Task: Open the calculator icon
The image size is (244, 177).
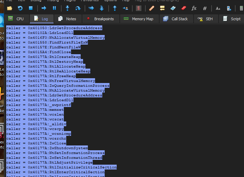Action: (242, 8)
